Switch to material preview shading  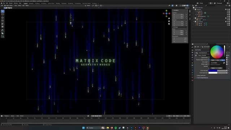(186, 6)
